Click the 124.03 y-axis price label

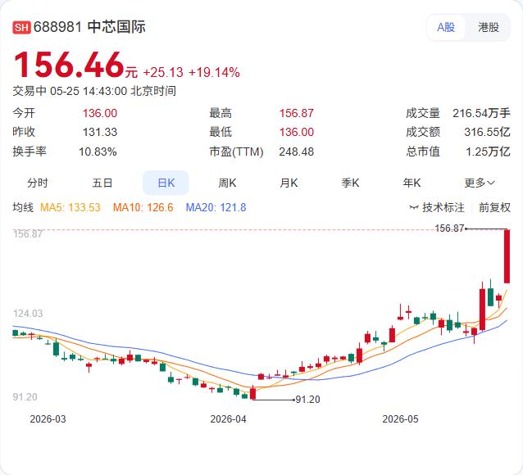click(28, 314)
